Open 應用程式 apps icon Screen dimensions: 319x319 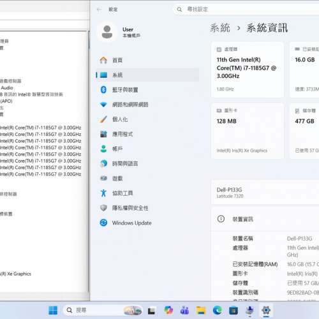(x=103, y=134)
